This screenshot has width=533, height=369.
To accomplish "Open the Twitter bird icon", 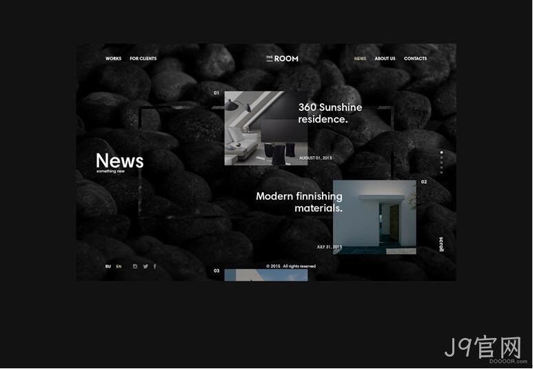I will (x=145, y=266).
